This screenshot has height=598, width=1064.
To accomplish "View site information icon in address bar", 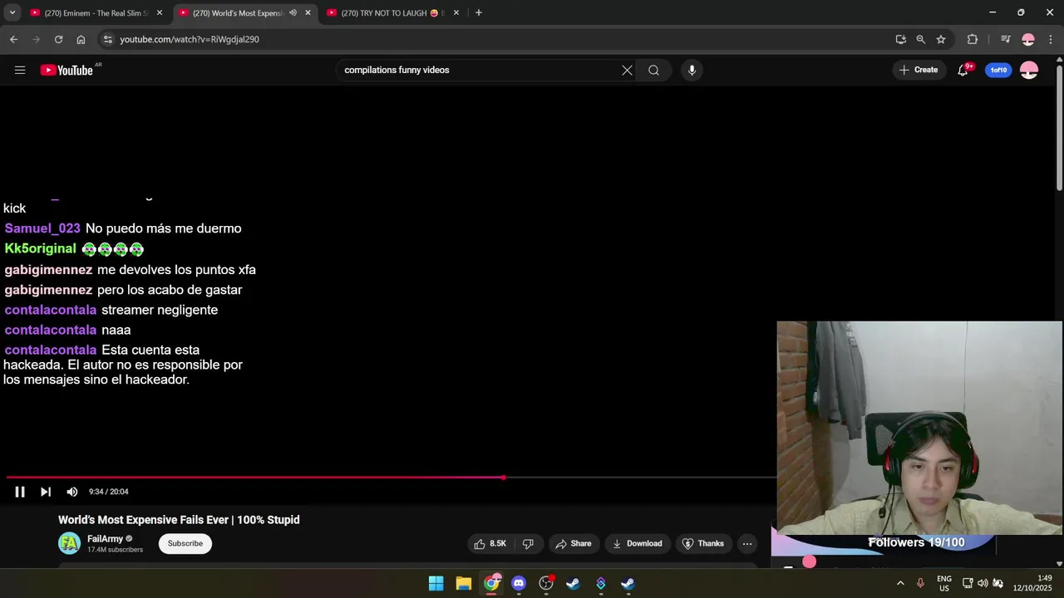I will pos(107,39).
